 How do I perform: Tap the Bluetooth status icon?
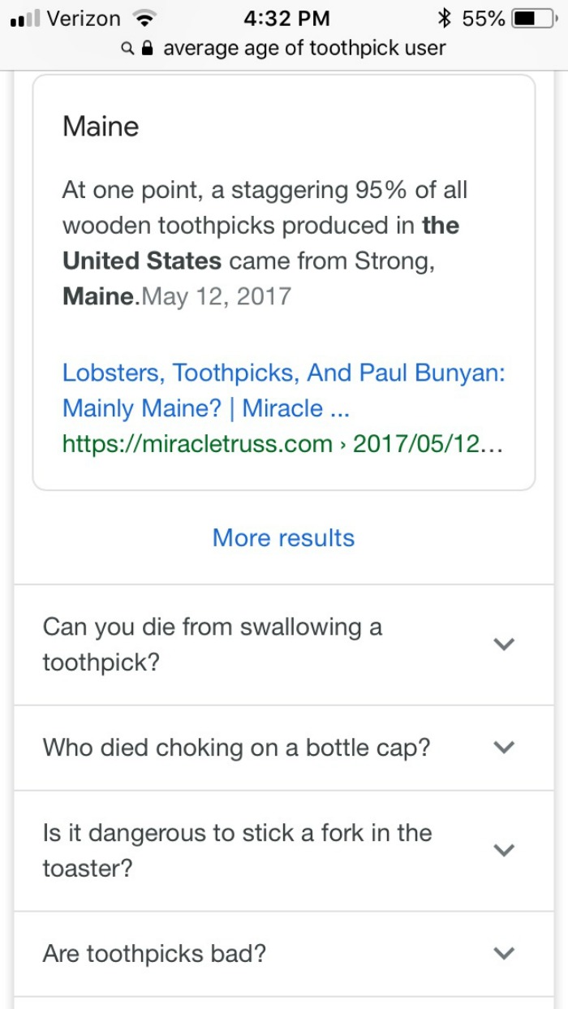[444, 19]
